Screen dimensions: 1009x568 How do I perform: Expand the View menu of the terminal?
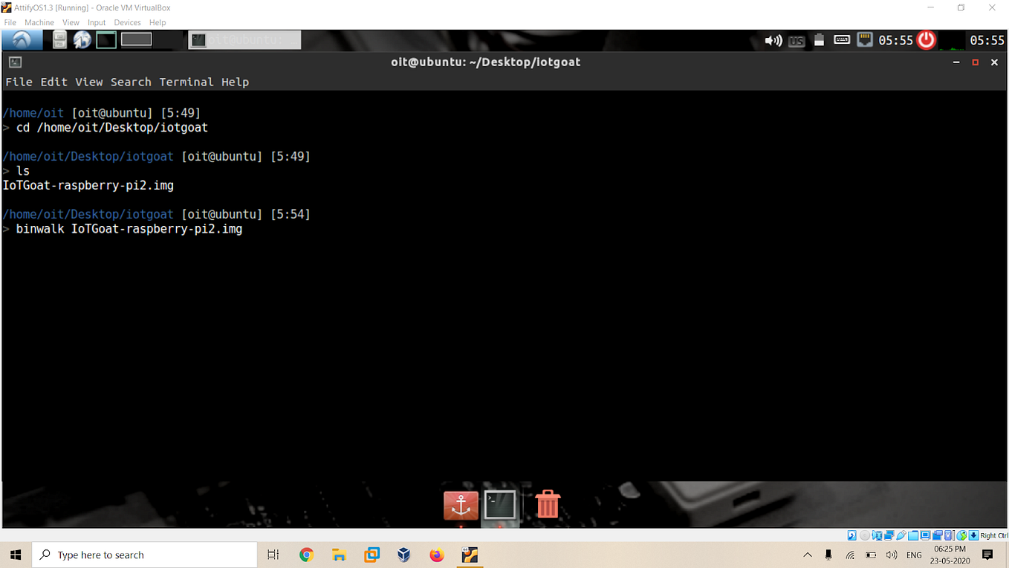point(89,82)
